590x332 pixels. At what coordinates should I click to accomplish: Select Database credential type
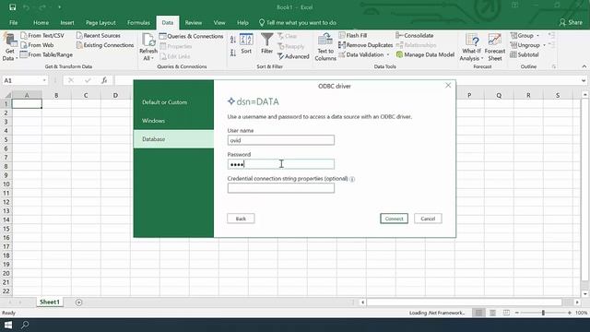[173, 139]
